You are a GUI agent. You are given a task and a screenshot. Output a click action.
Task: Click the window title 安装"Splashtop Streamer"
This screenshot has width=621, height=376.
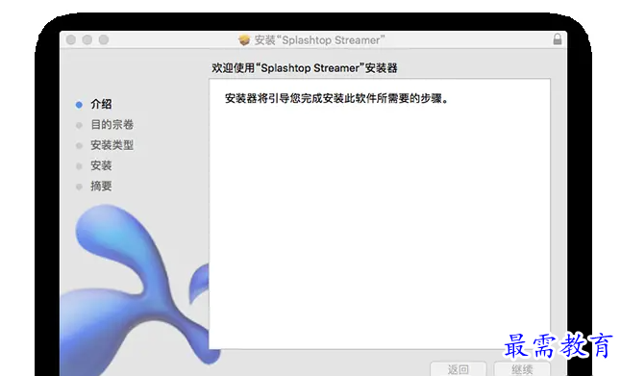319,40
